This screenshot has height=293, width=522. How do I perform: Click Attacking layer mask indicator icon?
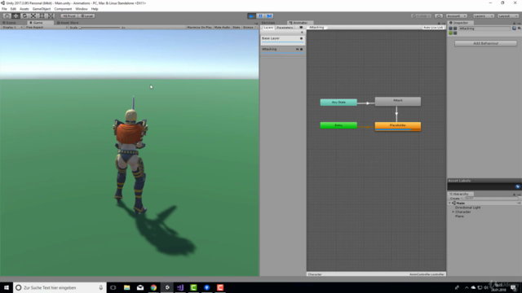[297, 49]
